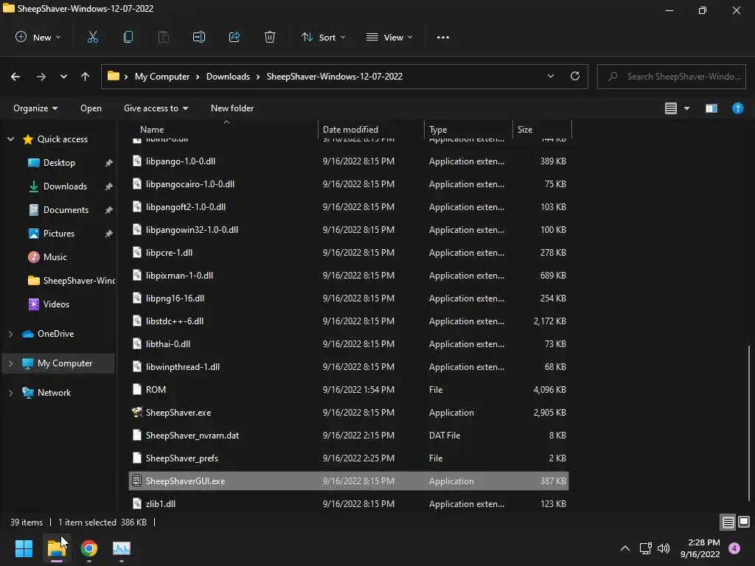Click the Share icon in toolbar
The height and width of the screenshot is (566, 755).
pyautogui.click(x=234, y=37)
